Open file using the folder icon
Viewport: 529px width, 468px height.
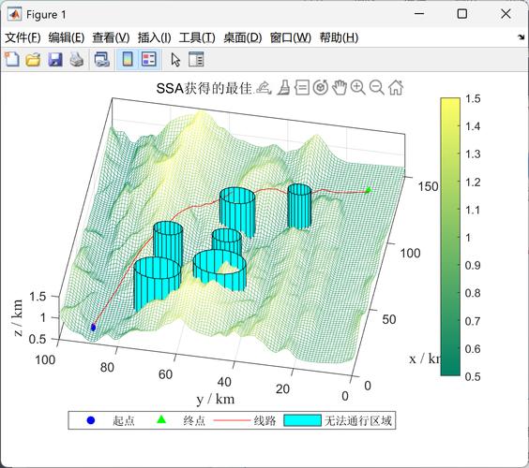(x=34, y=60)
